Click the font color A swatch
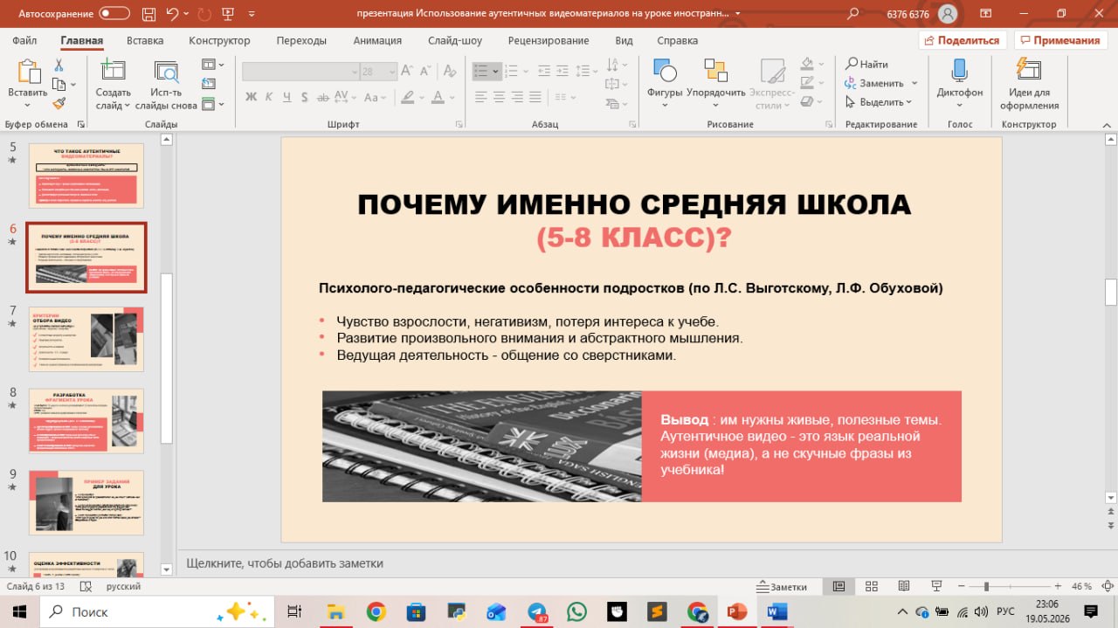This screenshot has width=1118, height=628. (x=438, y=96)
